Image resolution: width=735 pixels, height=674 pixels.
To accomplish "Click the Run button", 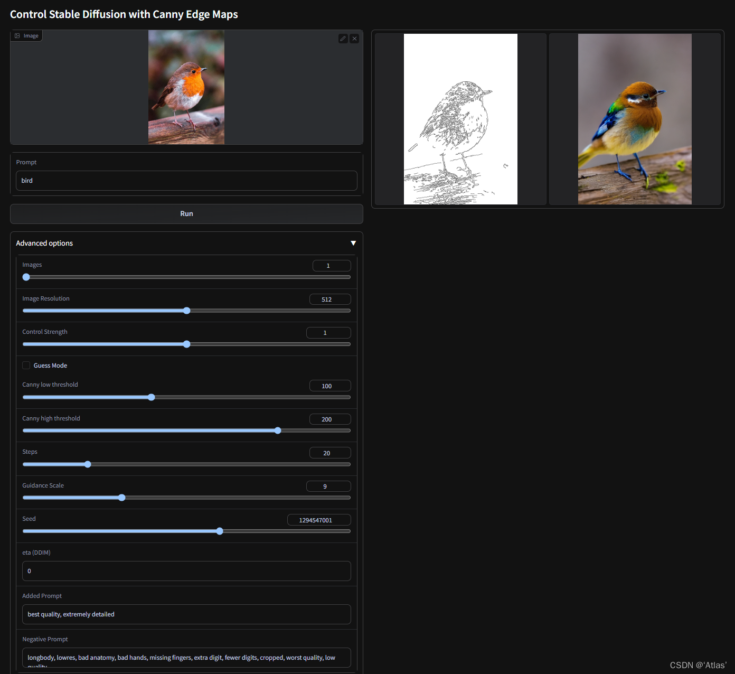I will [186, 214].
